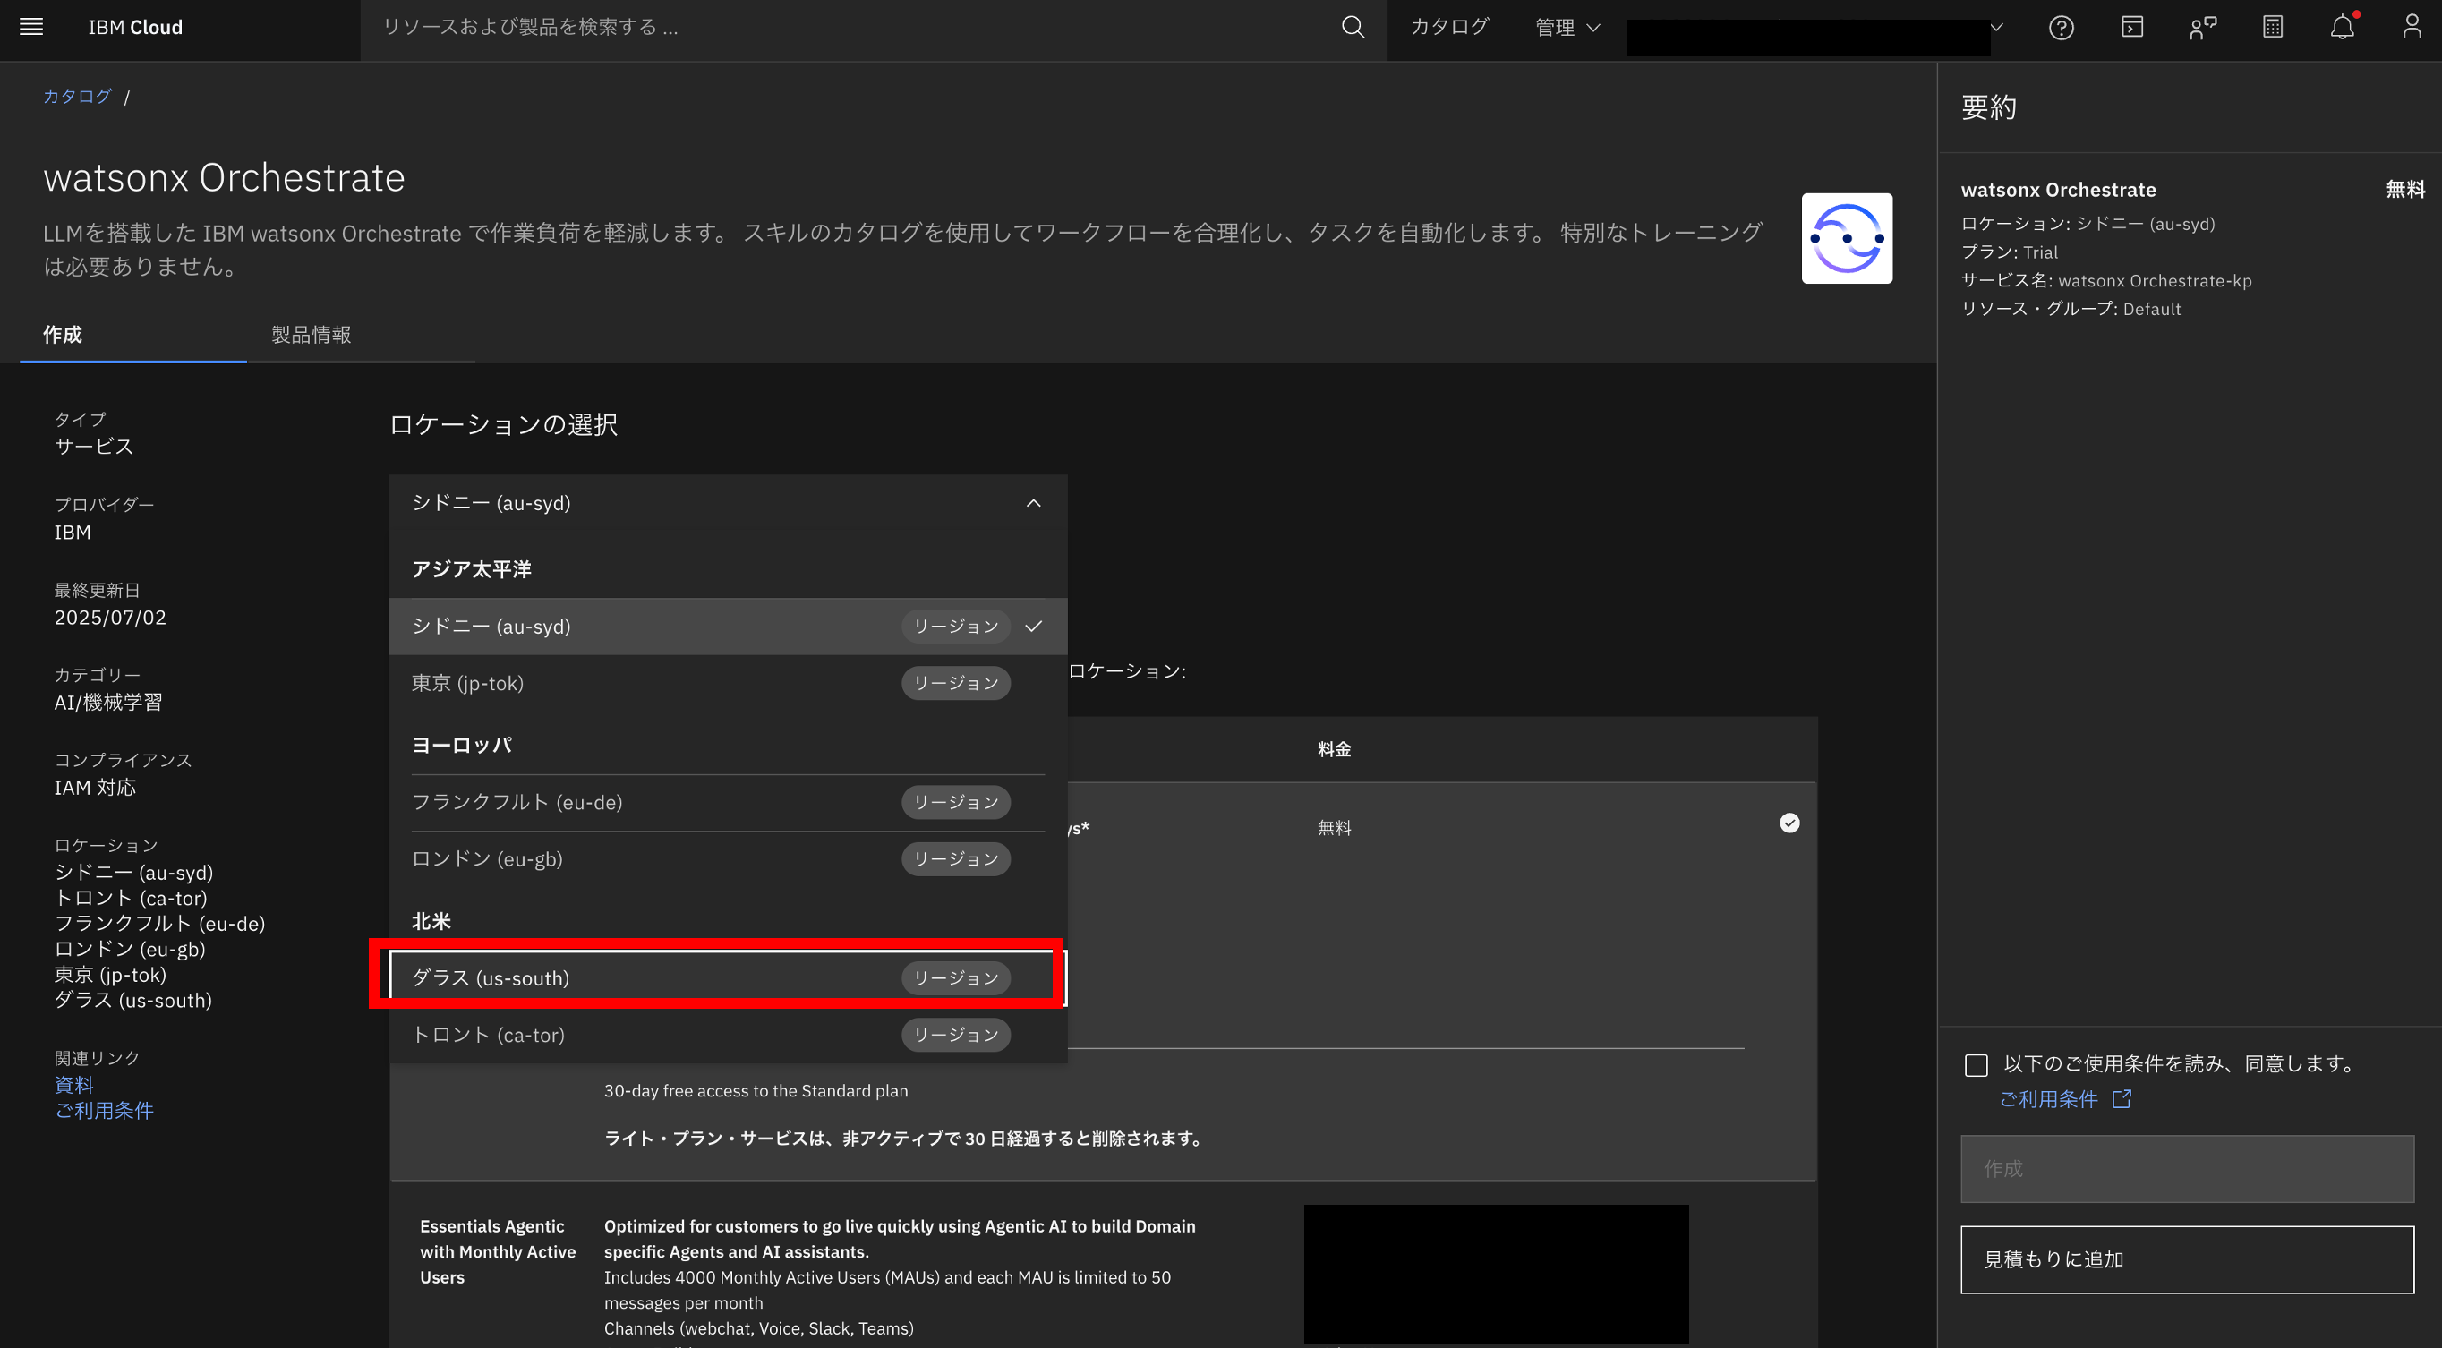This screenshot has height=1348, width=2442.
Task: Open the help question mark icon
Action: point(2061,28)
